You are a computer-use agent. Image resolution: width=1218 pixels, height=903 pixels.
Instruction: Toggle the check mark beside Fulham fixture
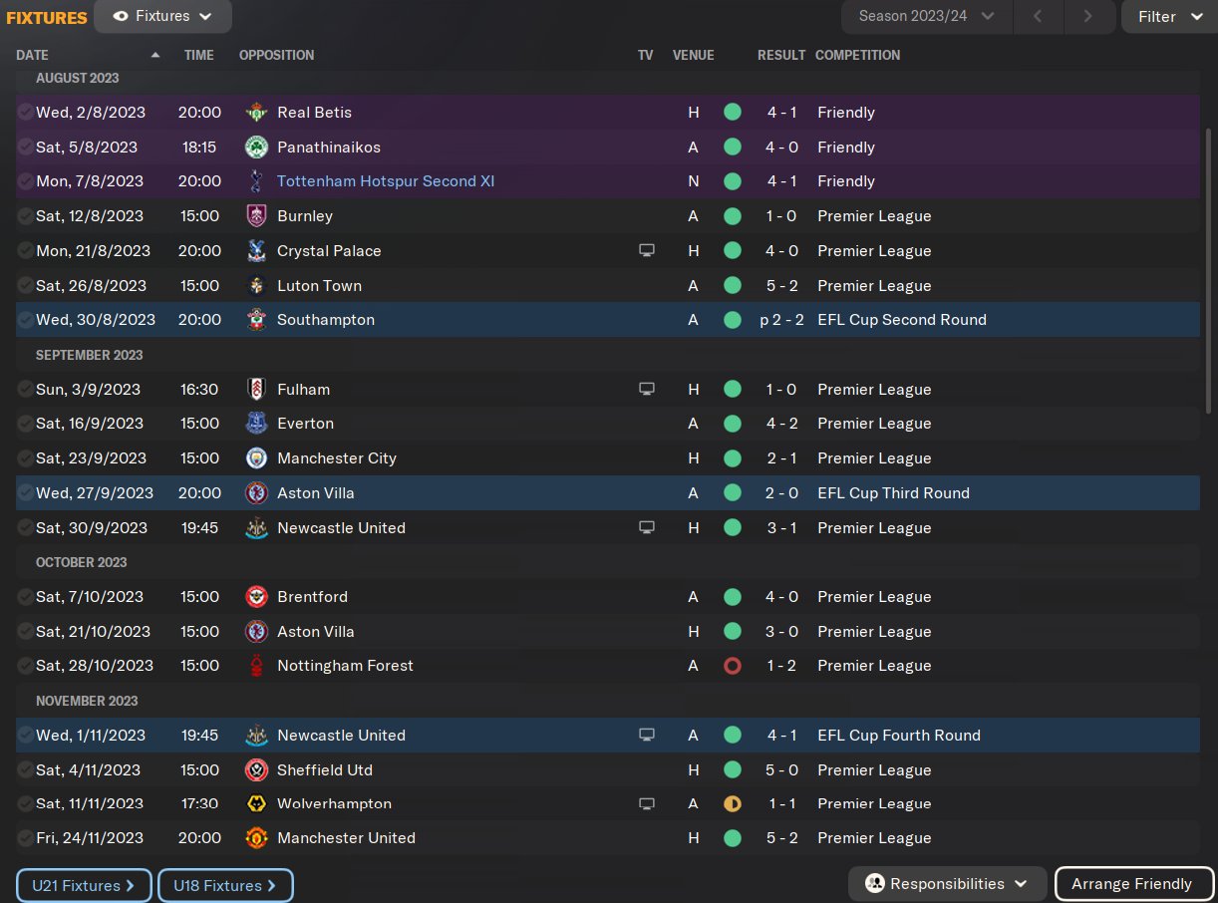tap(25, 390)
